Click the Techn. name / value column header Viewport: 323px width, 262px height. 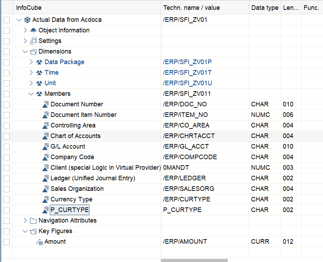205,8
